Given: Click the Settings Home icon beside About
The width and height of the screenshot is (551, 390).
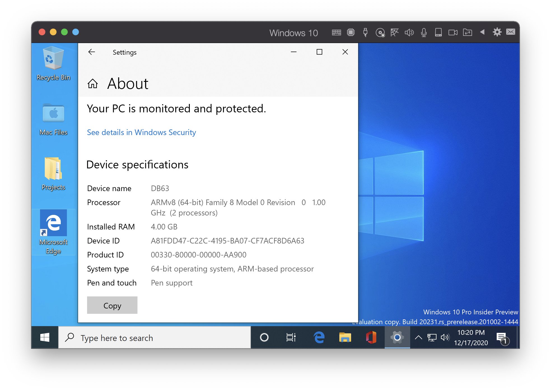Looking at the screenshot, I should click(x=93, y=83).
